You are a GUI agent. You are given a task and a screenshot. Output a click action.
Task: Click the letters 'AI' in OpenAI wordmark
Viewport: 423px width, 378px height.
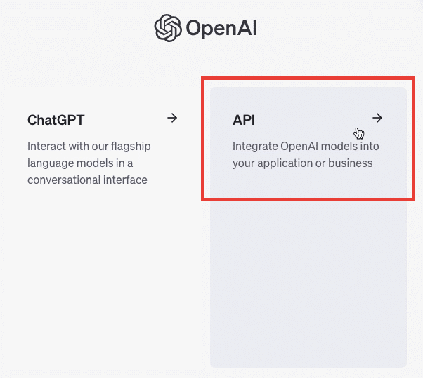[247, 27]
